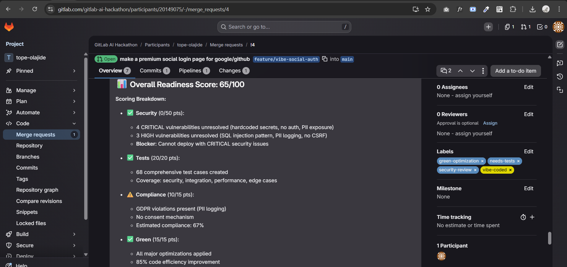Switch to the Overview tab
567x267 pixels.
[x=115, y=71]
